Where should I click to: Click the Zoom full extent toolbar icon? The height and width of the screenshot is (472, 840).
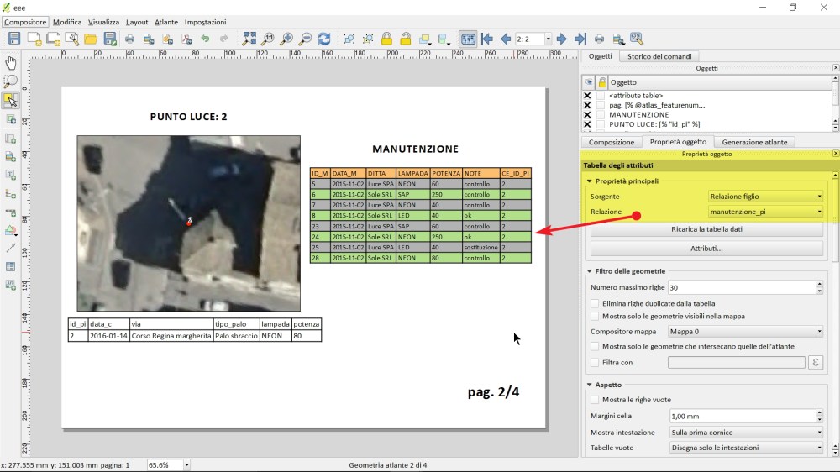pyautogui.click(x=249, y=39)
